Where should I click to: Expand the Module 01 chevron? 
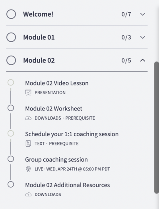143,37
